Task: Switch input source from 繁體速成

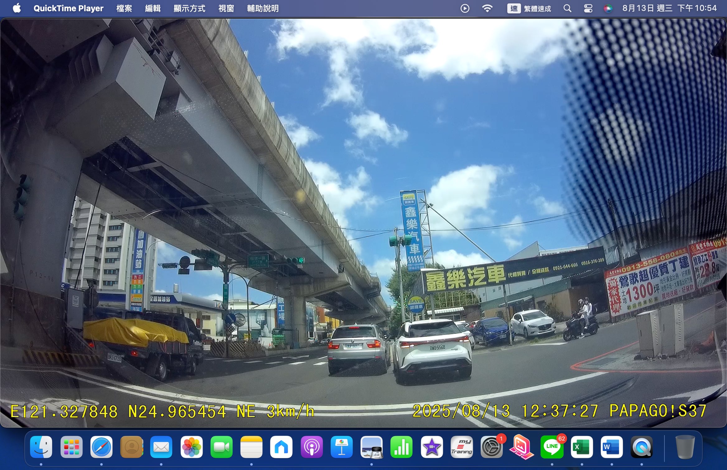Action: point(529,8)
